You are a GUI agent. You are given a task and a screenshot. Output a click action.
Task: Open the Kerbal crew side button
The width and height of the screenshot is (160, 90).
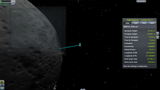pyautogui.click(x=158, y=37)
